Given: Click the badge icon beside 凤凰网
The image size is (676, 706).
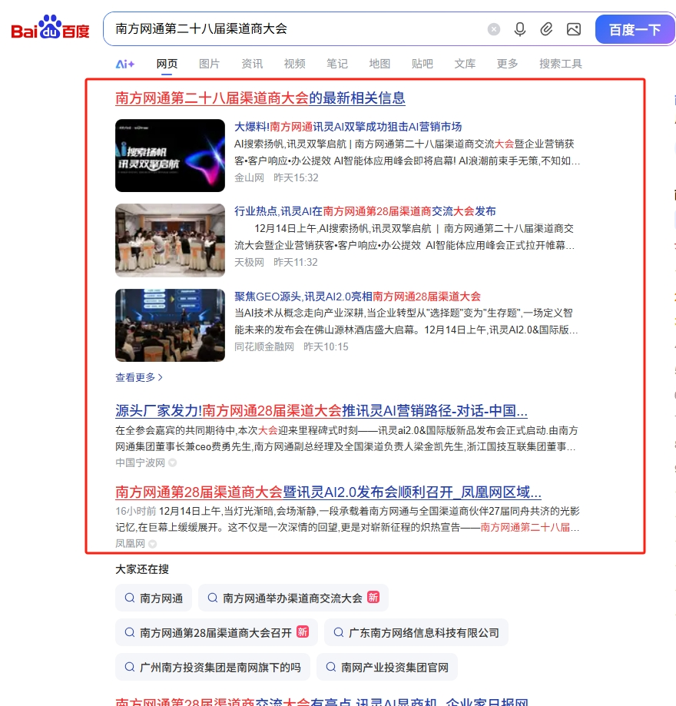Looking at the screenshot, I should (x=153, y=544).
